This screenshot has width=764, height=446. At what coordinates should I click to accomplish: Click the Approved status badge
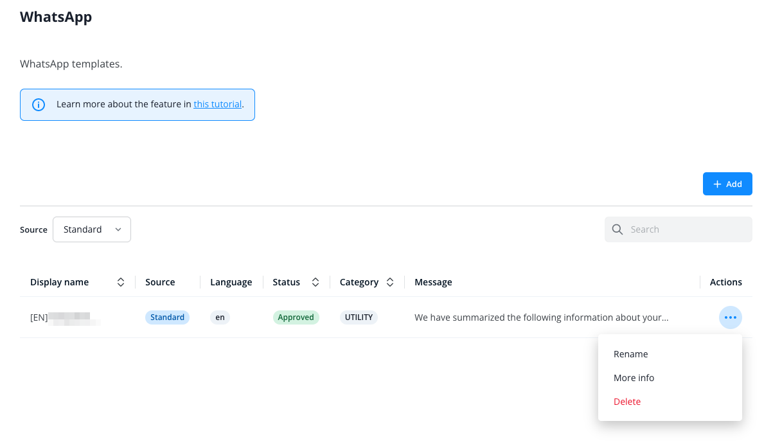(x=296, y=317)
